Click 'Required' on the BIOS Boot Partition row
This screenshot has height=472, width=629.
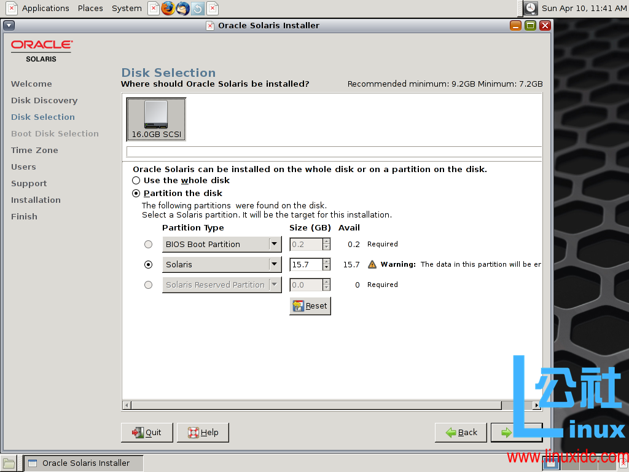382,244
